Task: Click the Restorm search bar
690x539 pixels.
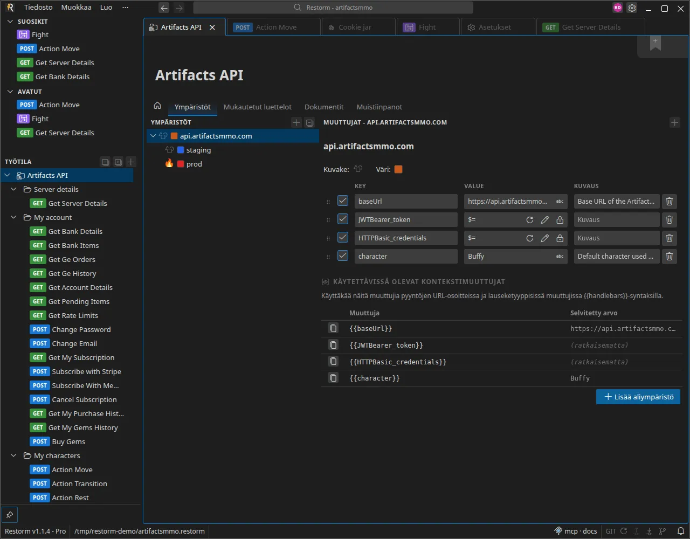Action: click(x=333, y=8)
